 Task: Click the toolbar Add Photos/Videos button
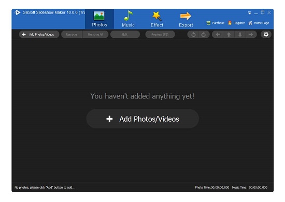(39, 34)
